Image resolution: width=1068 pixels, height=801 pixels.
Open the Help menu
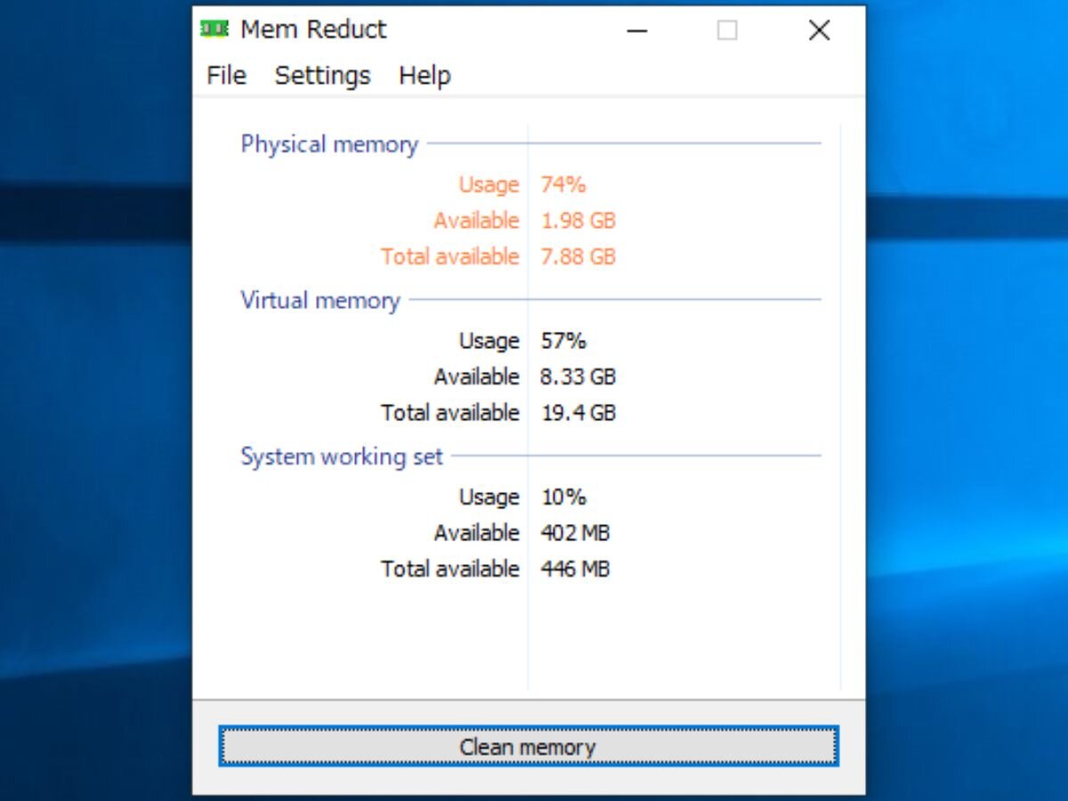425,76
